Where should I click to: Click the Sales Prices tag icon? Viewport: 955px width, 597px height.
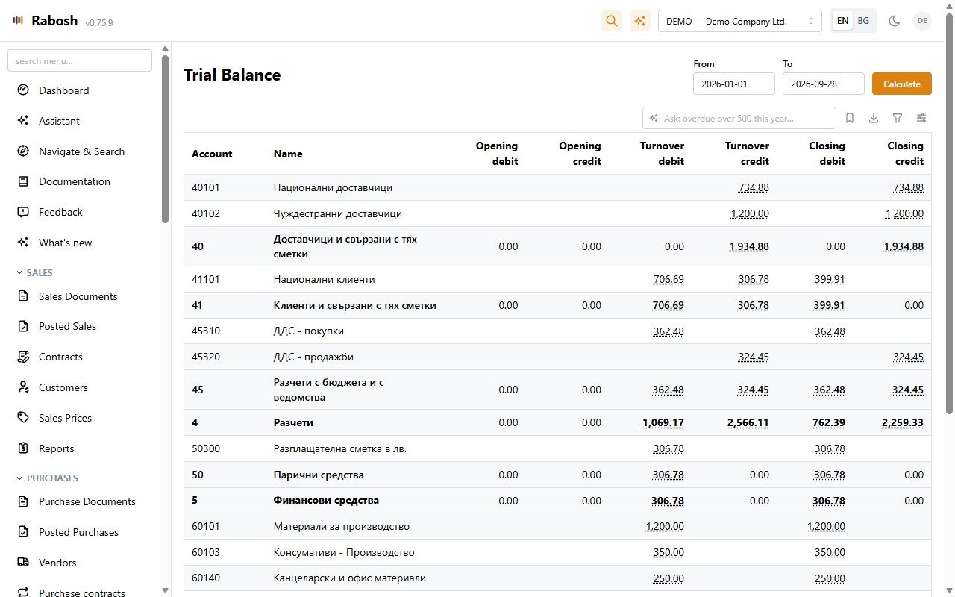[x=23, y=418]
